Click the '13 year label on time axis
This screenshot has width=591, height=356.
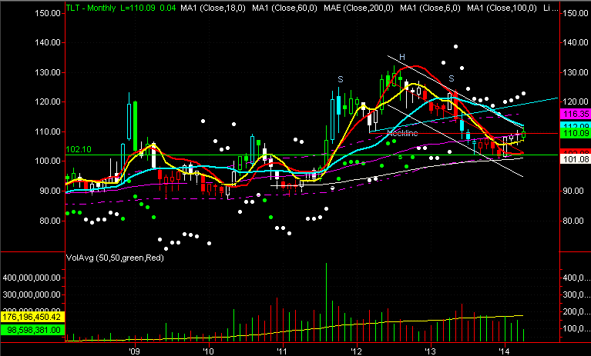pyautogui.click(x=430, y=351)
